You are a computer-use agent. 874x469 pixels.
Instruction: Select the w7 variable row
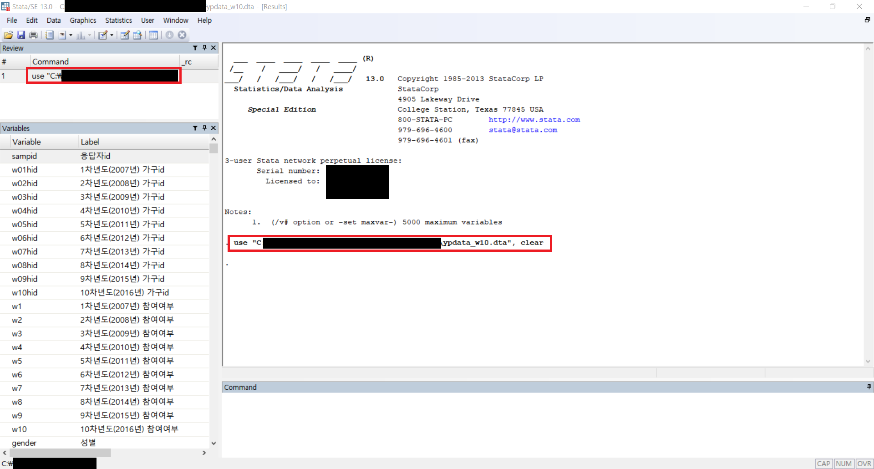coord(105,388)
